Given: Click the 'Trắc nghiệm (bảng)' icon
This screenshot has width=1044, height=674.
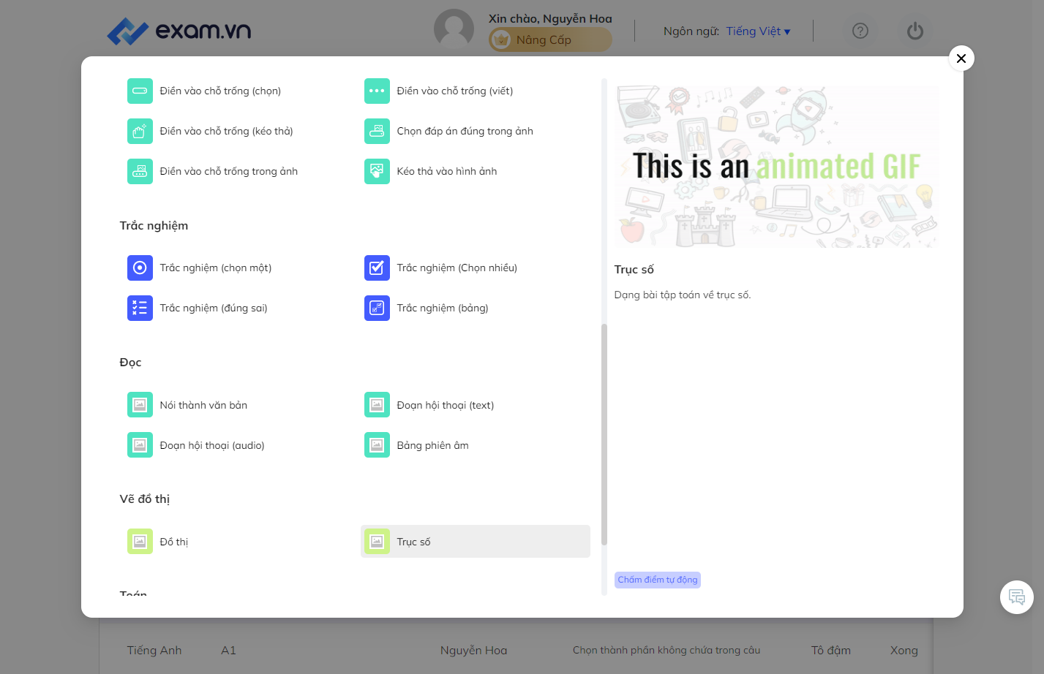Looking at the screenshot, I should coord(377,308).
